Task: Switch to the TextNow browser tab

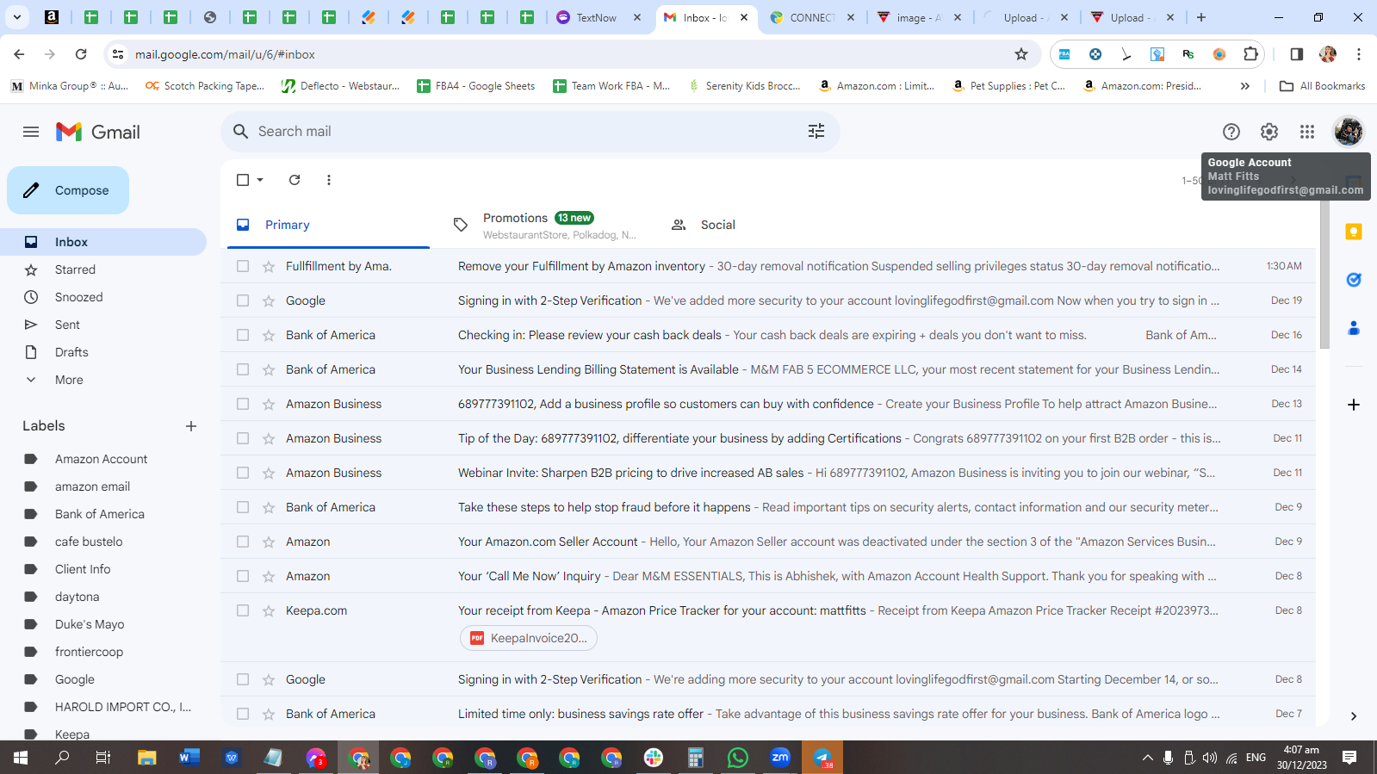Action: coord(598,17)
